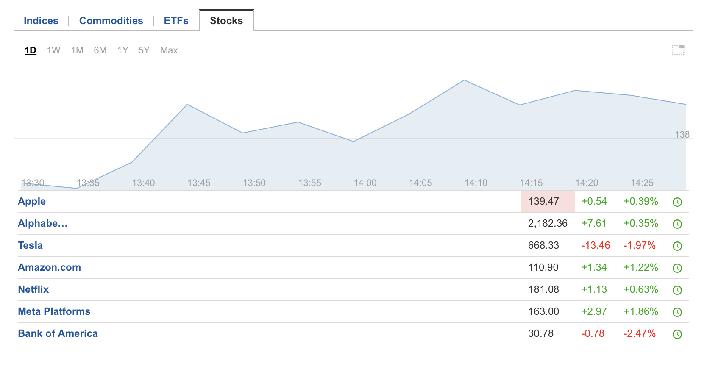Image resolution: width=707 pixels, height=383 pixels.
Task: Click Tesla change value -13.46
Action: click(596, 245)
